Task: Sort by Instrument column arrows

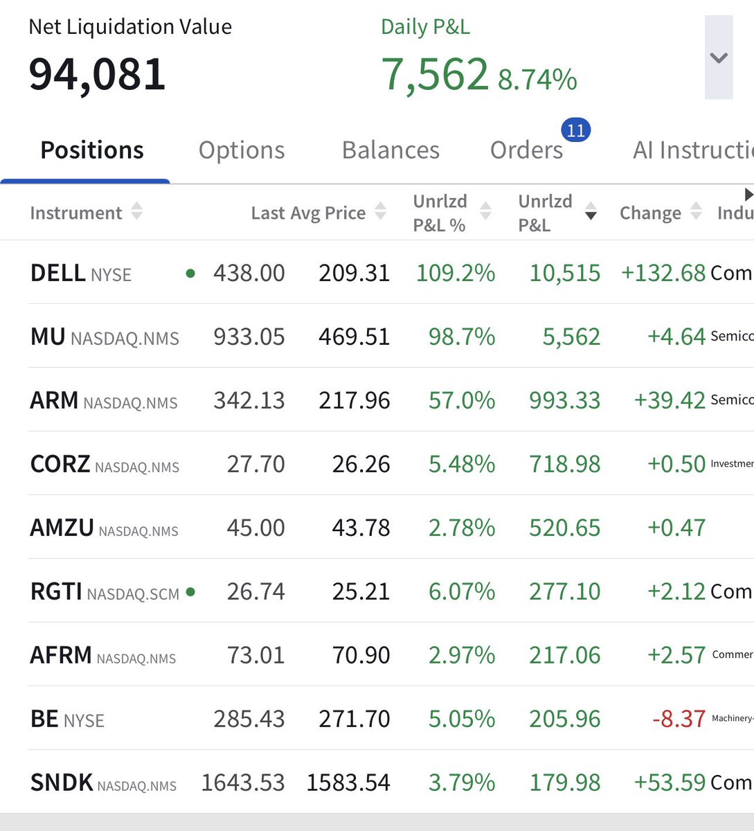Action: (137, 212)
